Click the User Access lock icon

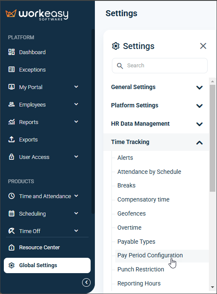point(11,157)
